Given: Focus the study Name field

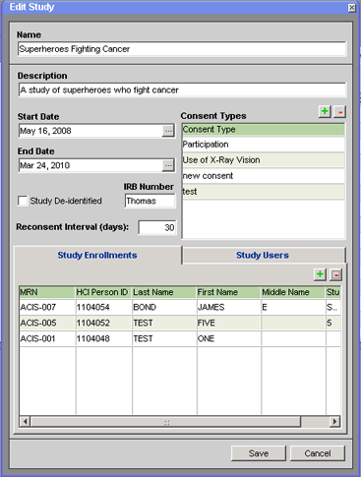Looking at the screenshot, I should point(182,49).
